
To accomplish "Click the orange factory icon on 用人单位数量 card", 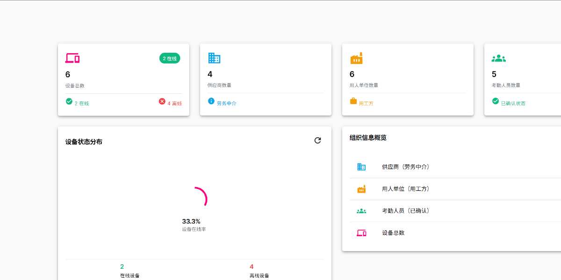I will [x=356, y=57].
